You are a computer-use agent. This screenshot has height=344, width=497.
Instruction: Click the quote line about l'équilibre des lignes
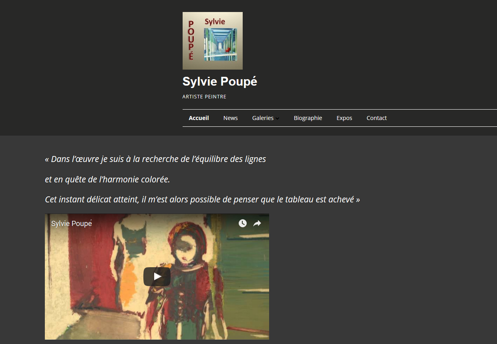pyautogui.click(x=155, y=159)
